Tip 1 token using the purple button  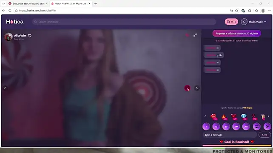click(206, 127)
